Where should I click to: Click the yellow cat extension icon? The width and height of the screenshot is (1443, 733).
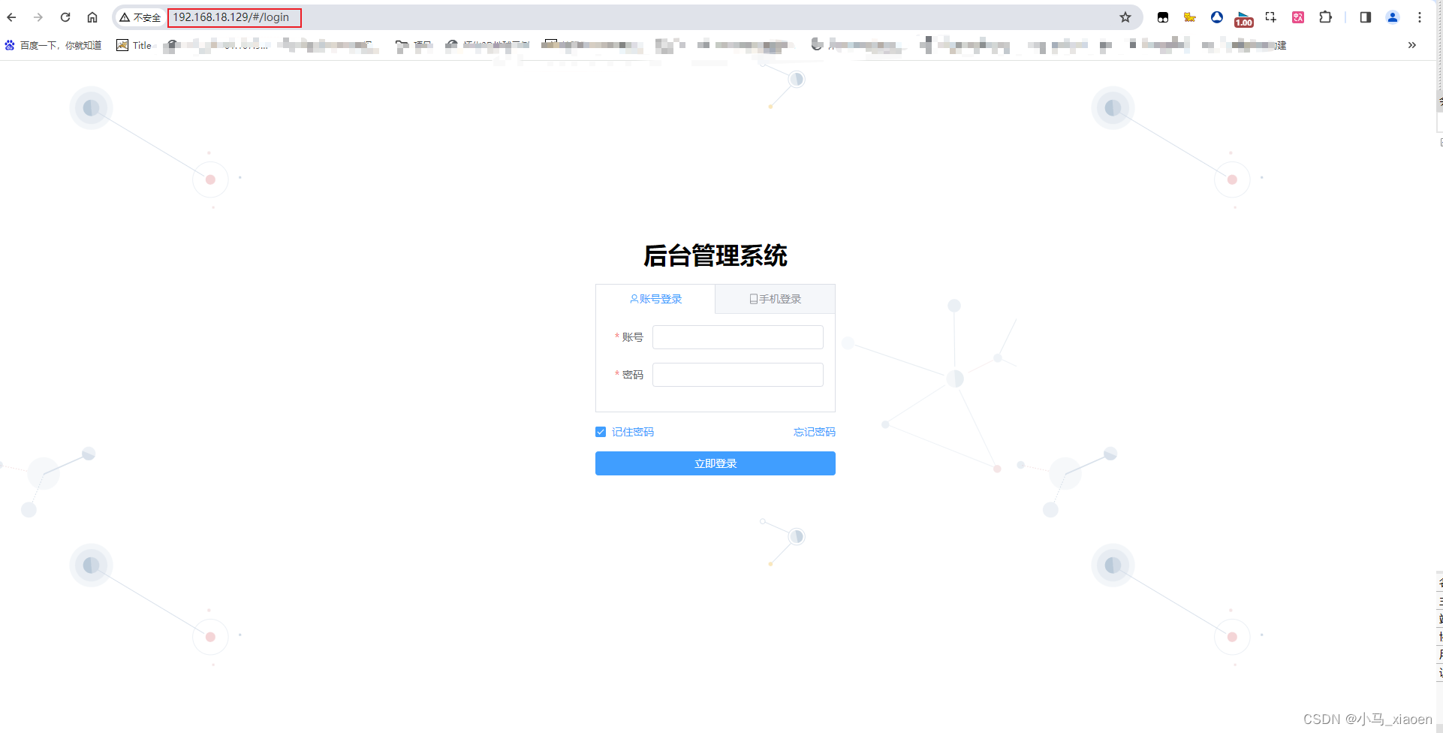point(1190,17)
